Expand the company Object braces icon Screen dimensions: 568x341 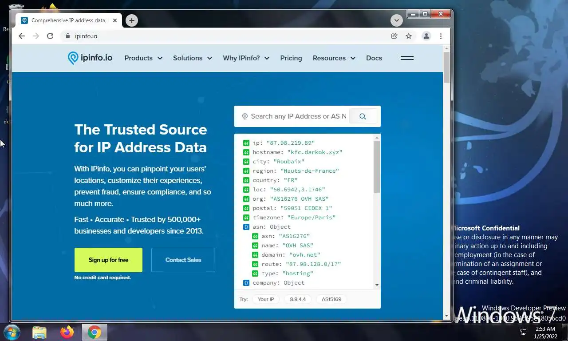tap(246, 283)
